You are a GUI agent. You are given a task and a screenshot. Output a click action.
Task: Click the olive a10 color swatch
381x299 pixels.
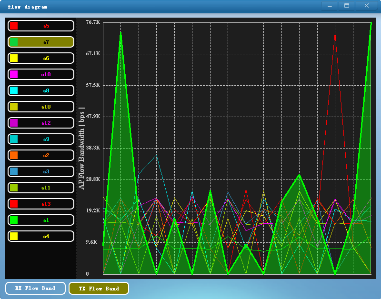coord(14,107)
